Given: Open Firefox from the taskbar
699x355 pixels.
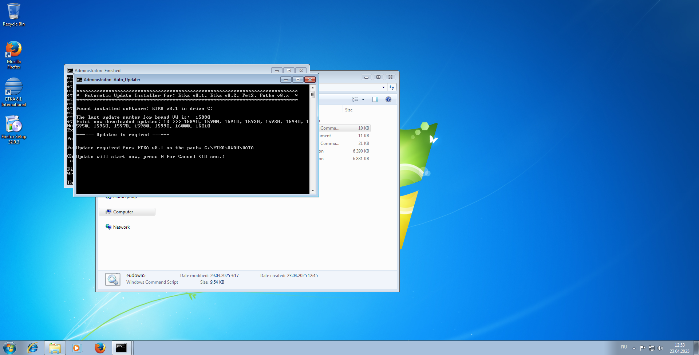Looking at the screenshot, I should 100,348.
